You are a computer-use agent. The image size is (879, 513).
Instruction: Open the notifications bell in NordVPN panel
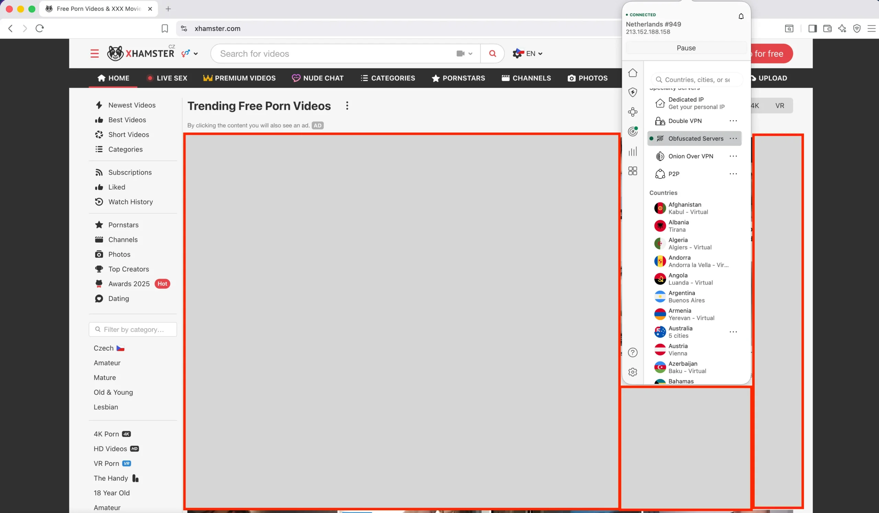[741, 16]
